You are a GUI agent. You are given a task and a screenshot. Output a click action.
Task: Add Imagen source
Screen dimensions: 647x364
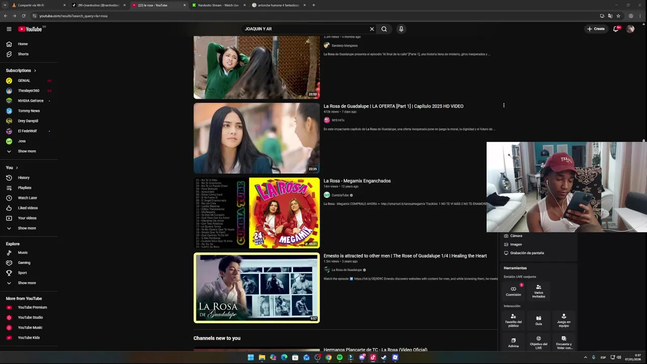[513, 244]
